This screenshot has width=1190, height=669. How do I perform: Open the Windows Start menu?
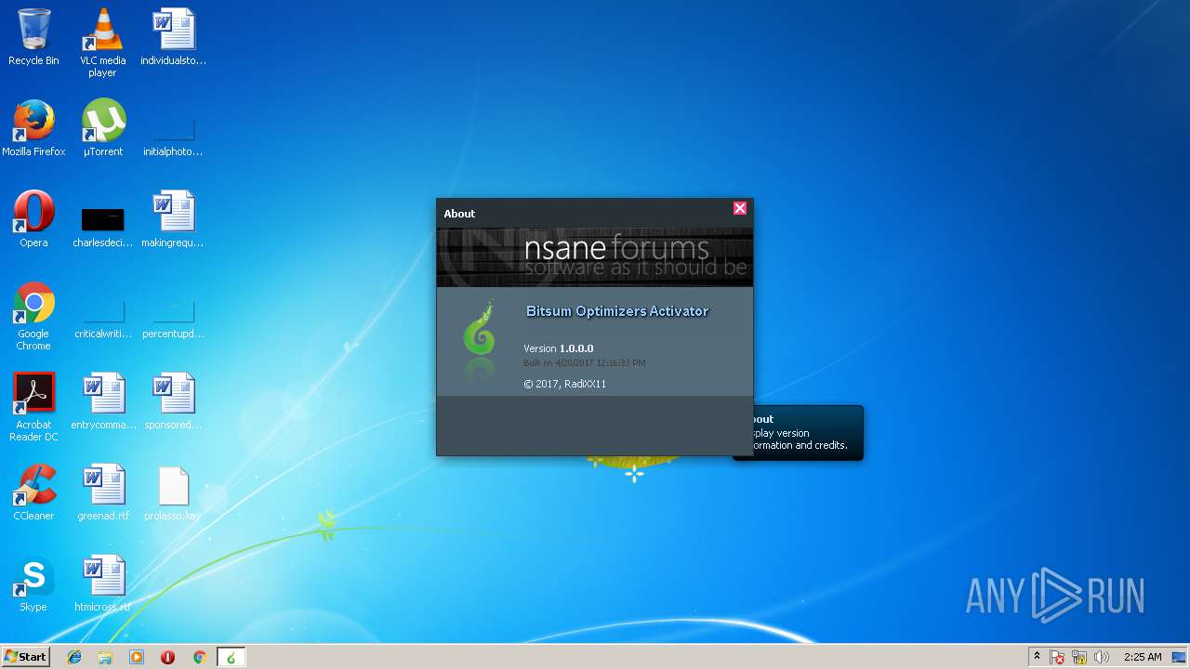click(x=25, y=657)
